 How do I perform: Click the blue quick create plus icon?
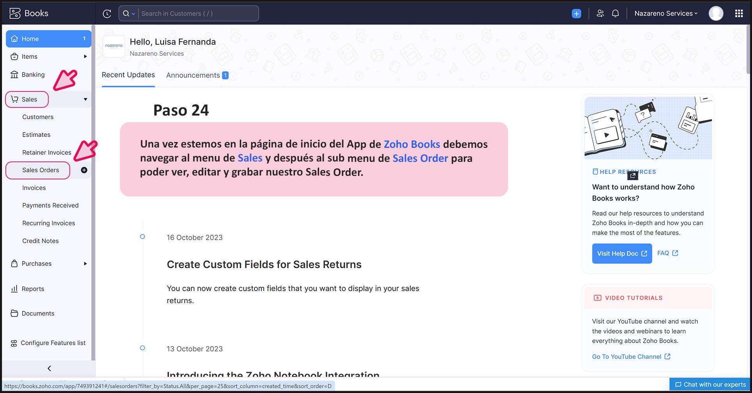tap(576, 14)
